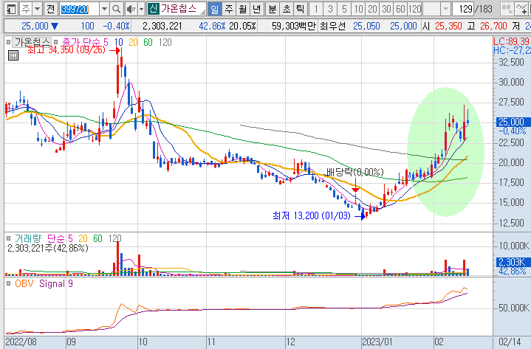Click the volume figure 2,303,221 in quote bar

pyautogui.click(x=162, y=26)
